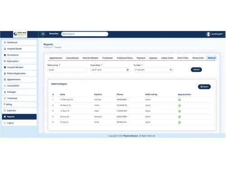Switch to the Indoor Visits tab
This screenshot has width=226, height=169.
[167, 58]
